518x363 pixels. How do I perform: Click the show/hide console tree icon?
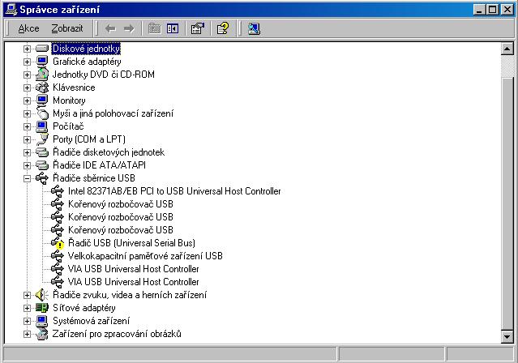click(172, 28)
